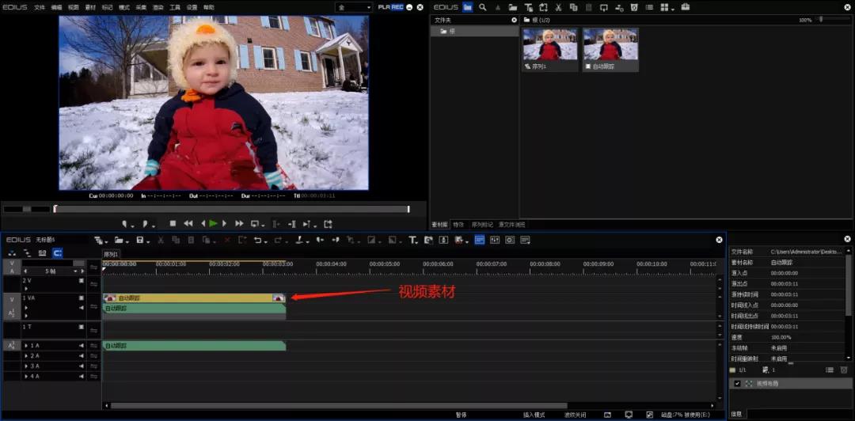Screen dimensions: 855x421
Task: Click the bin add title icon
Action: [528, 8]
